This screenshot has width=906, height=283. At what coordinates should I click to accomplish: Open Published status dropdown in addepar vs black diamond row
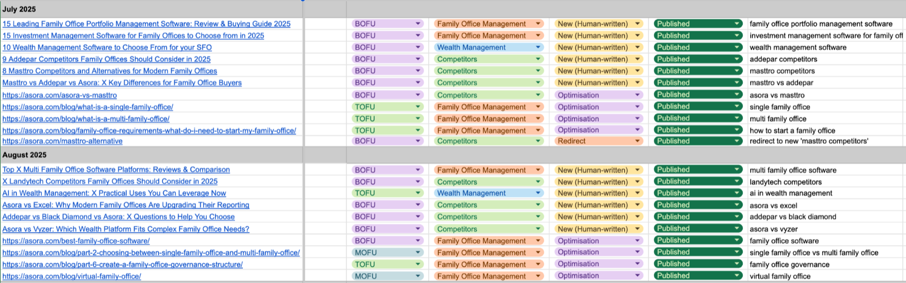pyautogui.click(x=698, y=217)
